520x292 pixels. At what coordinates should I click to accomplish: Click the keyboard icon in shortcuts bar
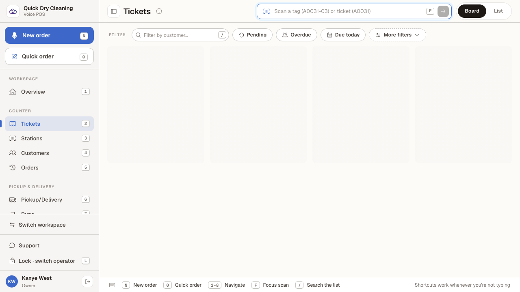click(112, 285)
